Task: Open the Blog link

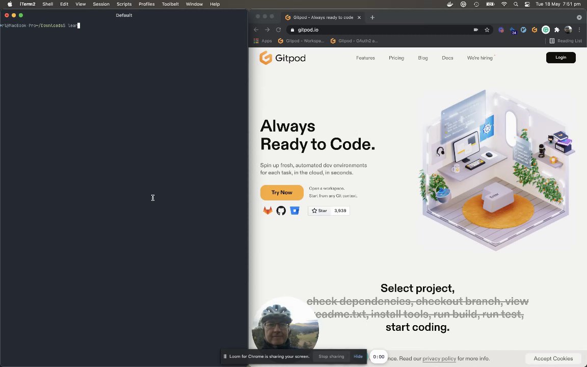Action: [422, 58]
